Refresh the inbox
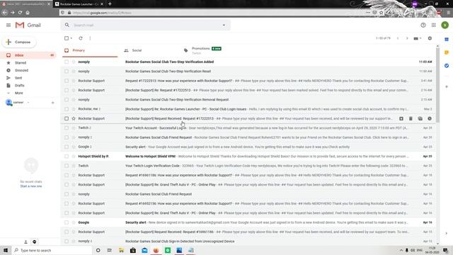Image resolution: width=453 pixels, height=255 pixels. point(81,38)
